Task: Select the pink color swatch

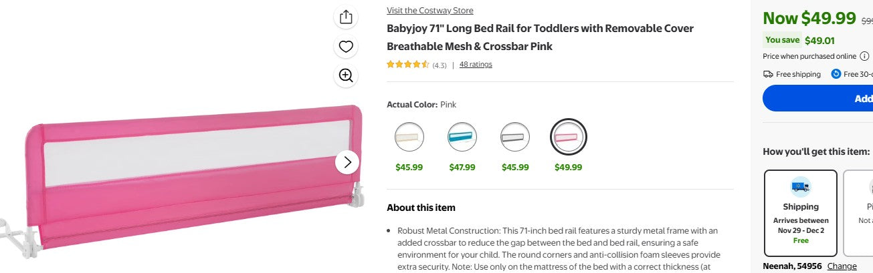Action: point(569,137)
